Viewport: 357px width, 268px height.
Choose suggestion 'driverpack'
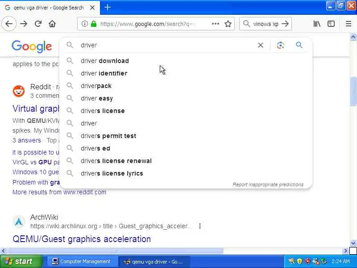click(186, 86)
